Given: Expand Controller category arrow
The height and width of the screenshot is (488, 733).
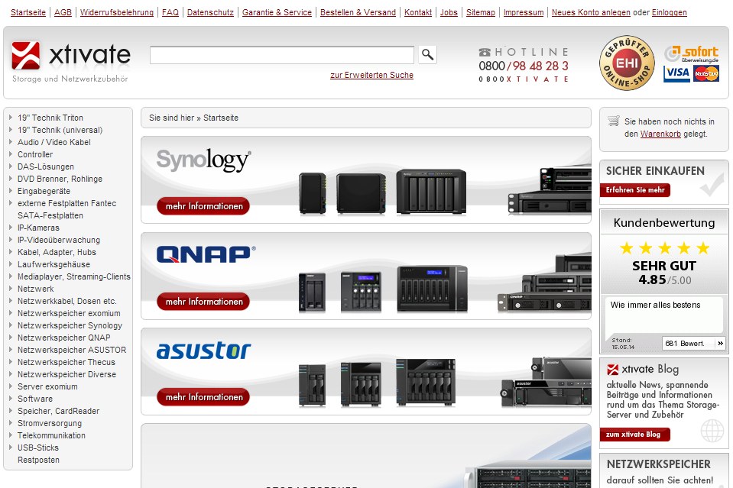Looking at the screenshot, I should [x=11, y=154].
